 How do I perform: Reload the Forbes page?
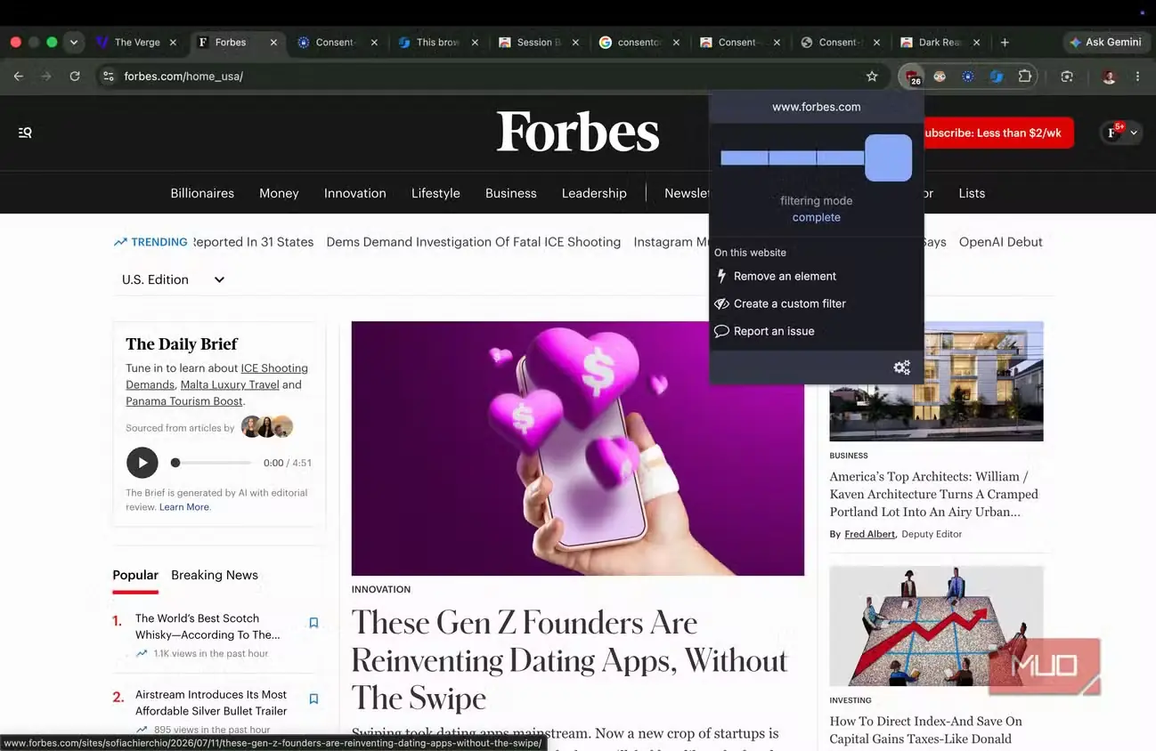(75, 77)
